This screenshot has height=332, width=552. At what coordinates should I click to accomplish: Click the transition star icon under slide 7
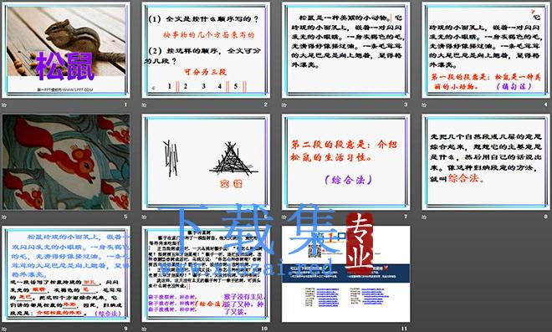tap(284, 217)
